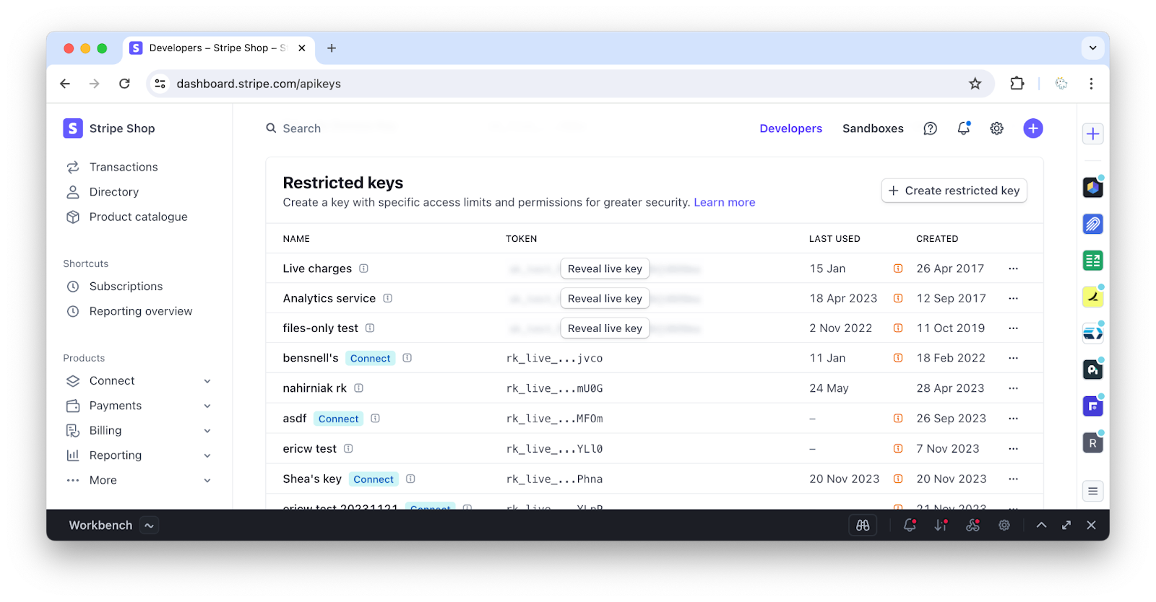Screen dimensions: 1156x602
Task: Click info icon next to Analytics service
Action: (388, 298)
